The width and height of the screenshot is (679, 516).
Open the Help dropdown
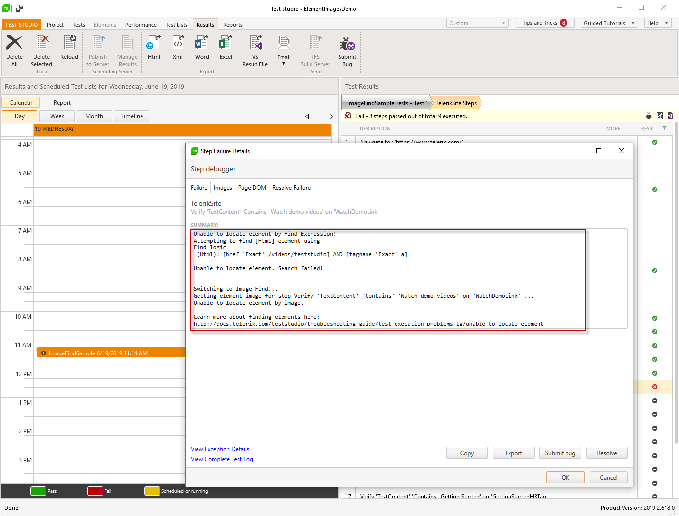pos(657,23)
